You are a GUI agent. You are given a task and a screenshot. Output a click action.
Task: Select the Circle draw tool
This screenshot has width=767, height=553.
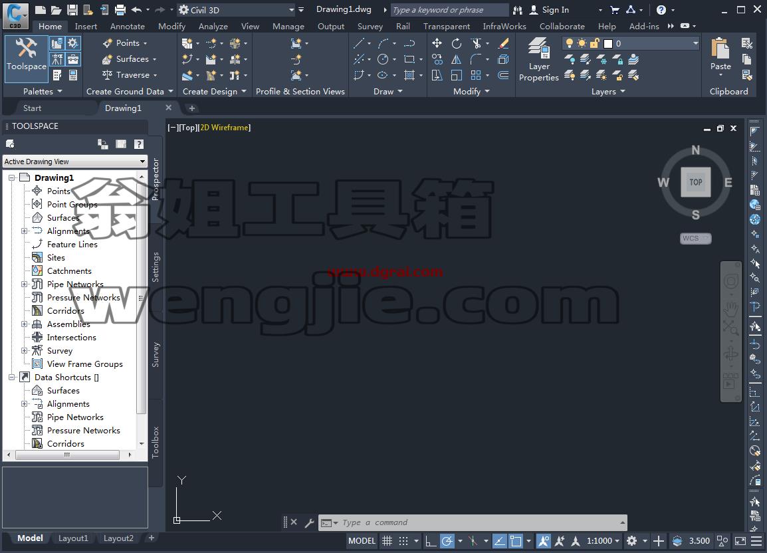tap(383, 59)
